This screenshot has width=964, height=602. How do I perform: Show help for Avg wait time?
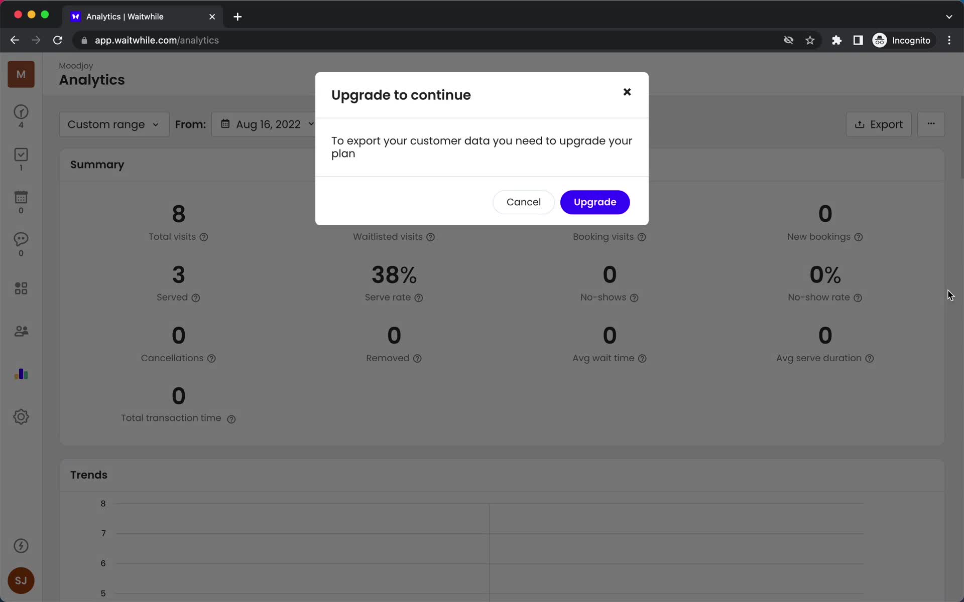coord(642,359)
